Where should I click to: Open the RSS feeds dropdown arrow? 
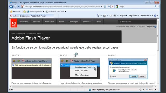tap(108, 16)
